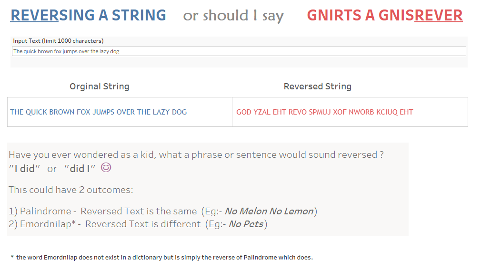Click the Emordnilap footnote at bottom
Viewport: 481px width, 269px height.
click(x=161, y=258)
